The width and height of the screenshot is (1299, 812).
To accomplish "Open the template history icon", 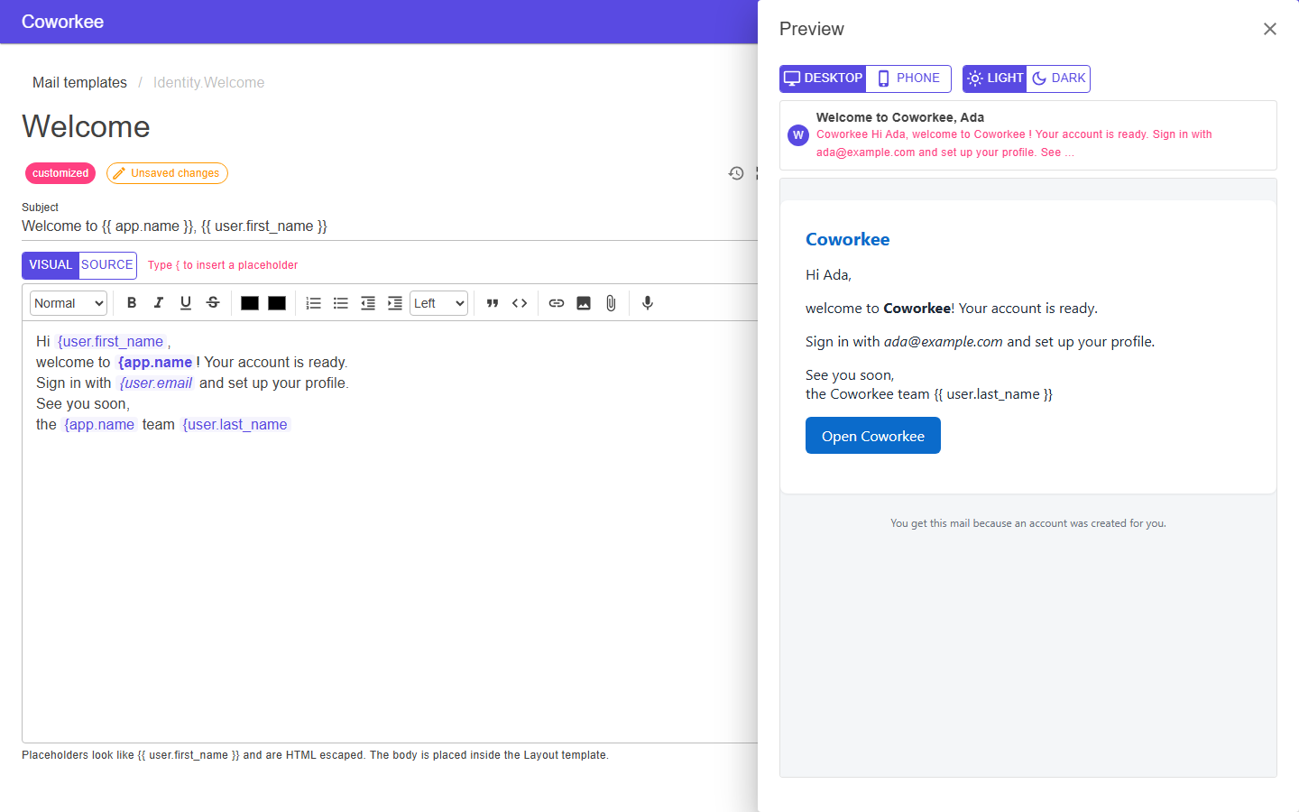I will [x=736, y=173].
